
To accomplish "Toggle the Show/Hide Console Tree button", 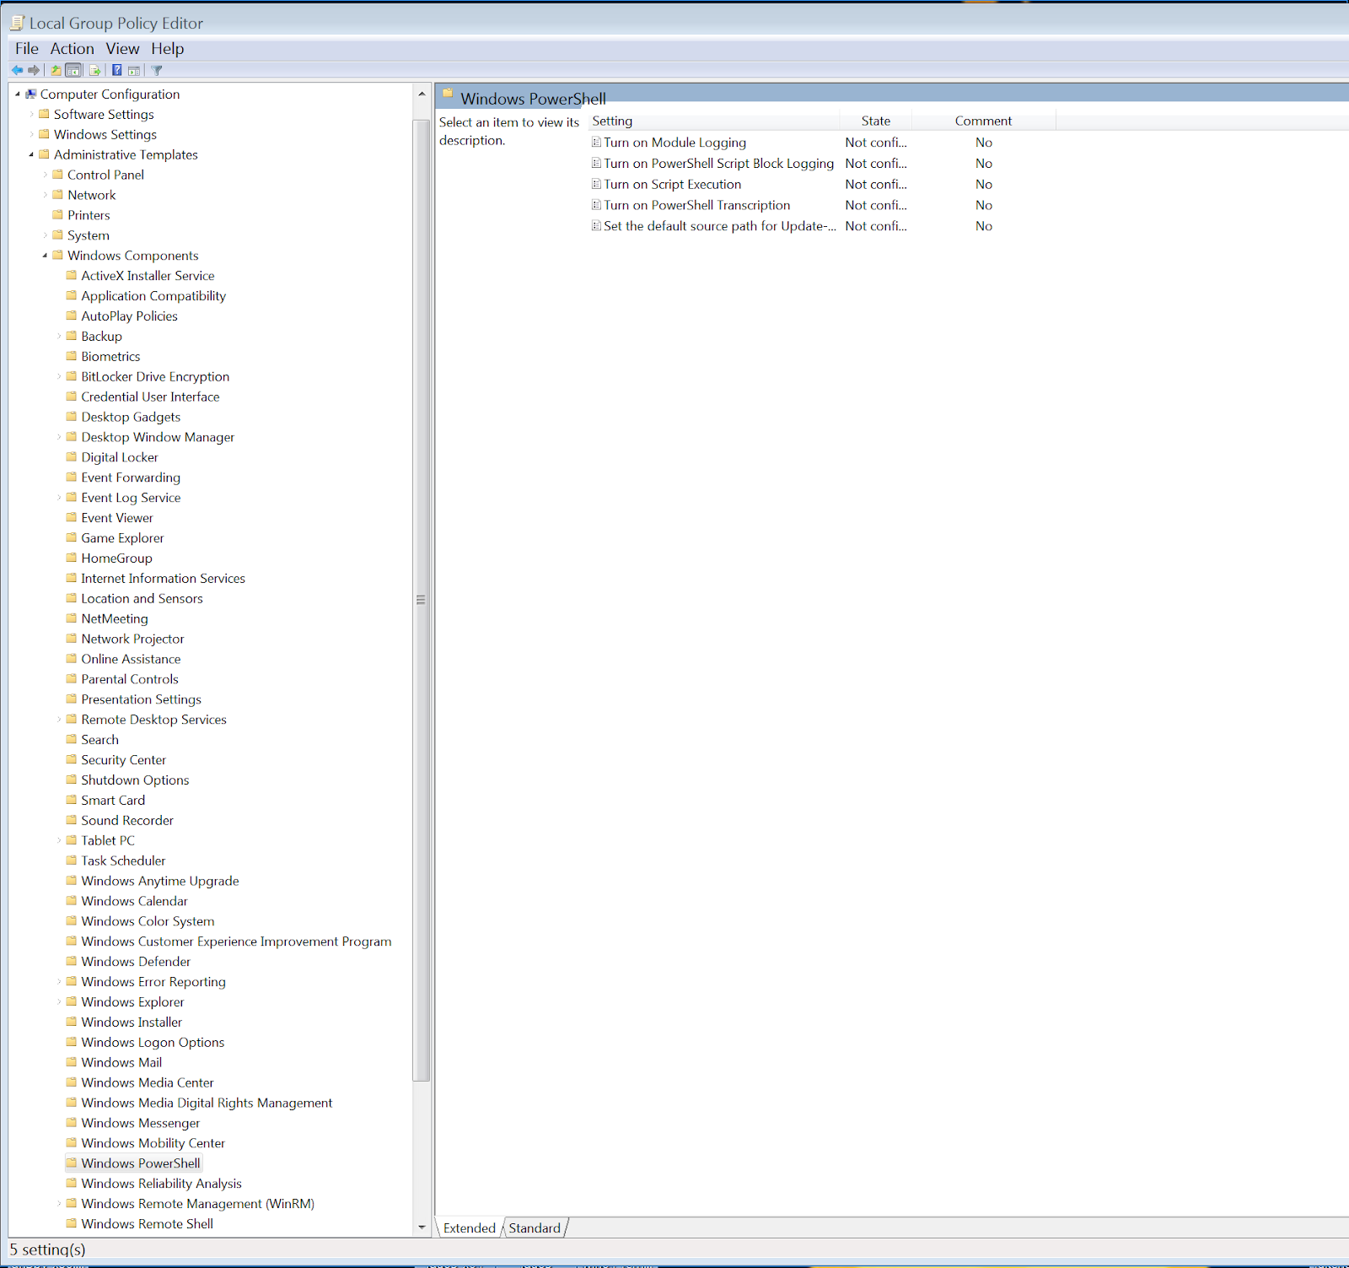I will (73, 70).
